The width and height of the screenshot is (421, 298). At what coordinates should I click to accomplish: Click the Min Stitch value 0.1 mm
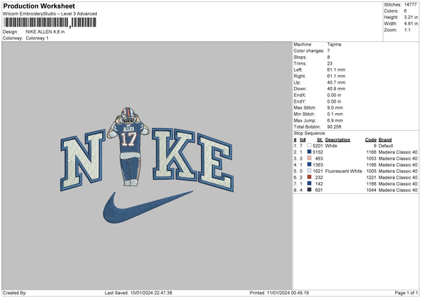coord(335,114)
